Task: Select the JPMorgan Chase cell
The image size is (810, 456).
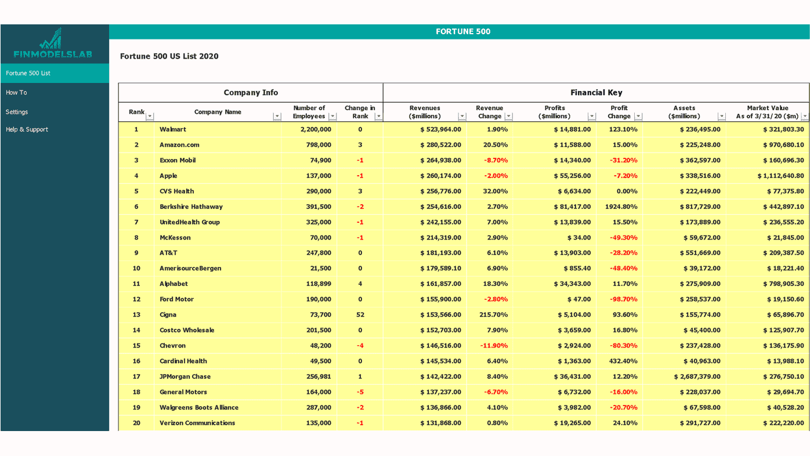Action: point(218,377)
